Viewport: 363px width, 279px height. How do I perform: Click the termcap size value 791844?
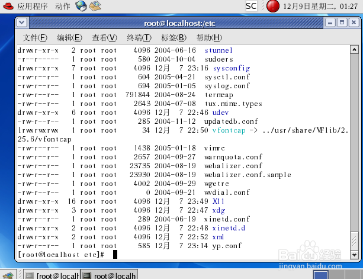(137, 95)
